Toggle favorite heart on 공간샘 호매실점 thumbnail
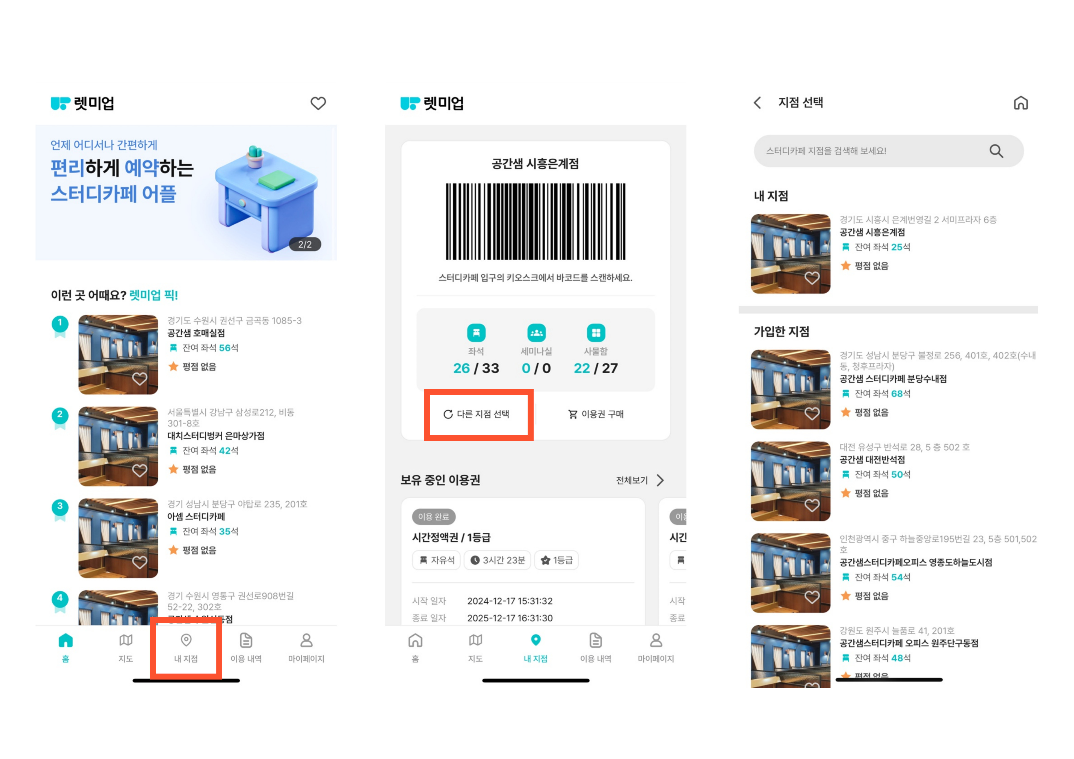 tap(139, 378)
